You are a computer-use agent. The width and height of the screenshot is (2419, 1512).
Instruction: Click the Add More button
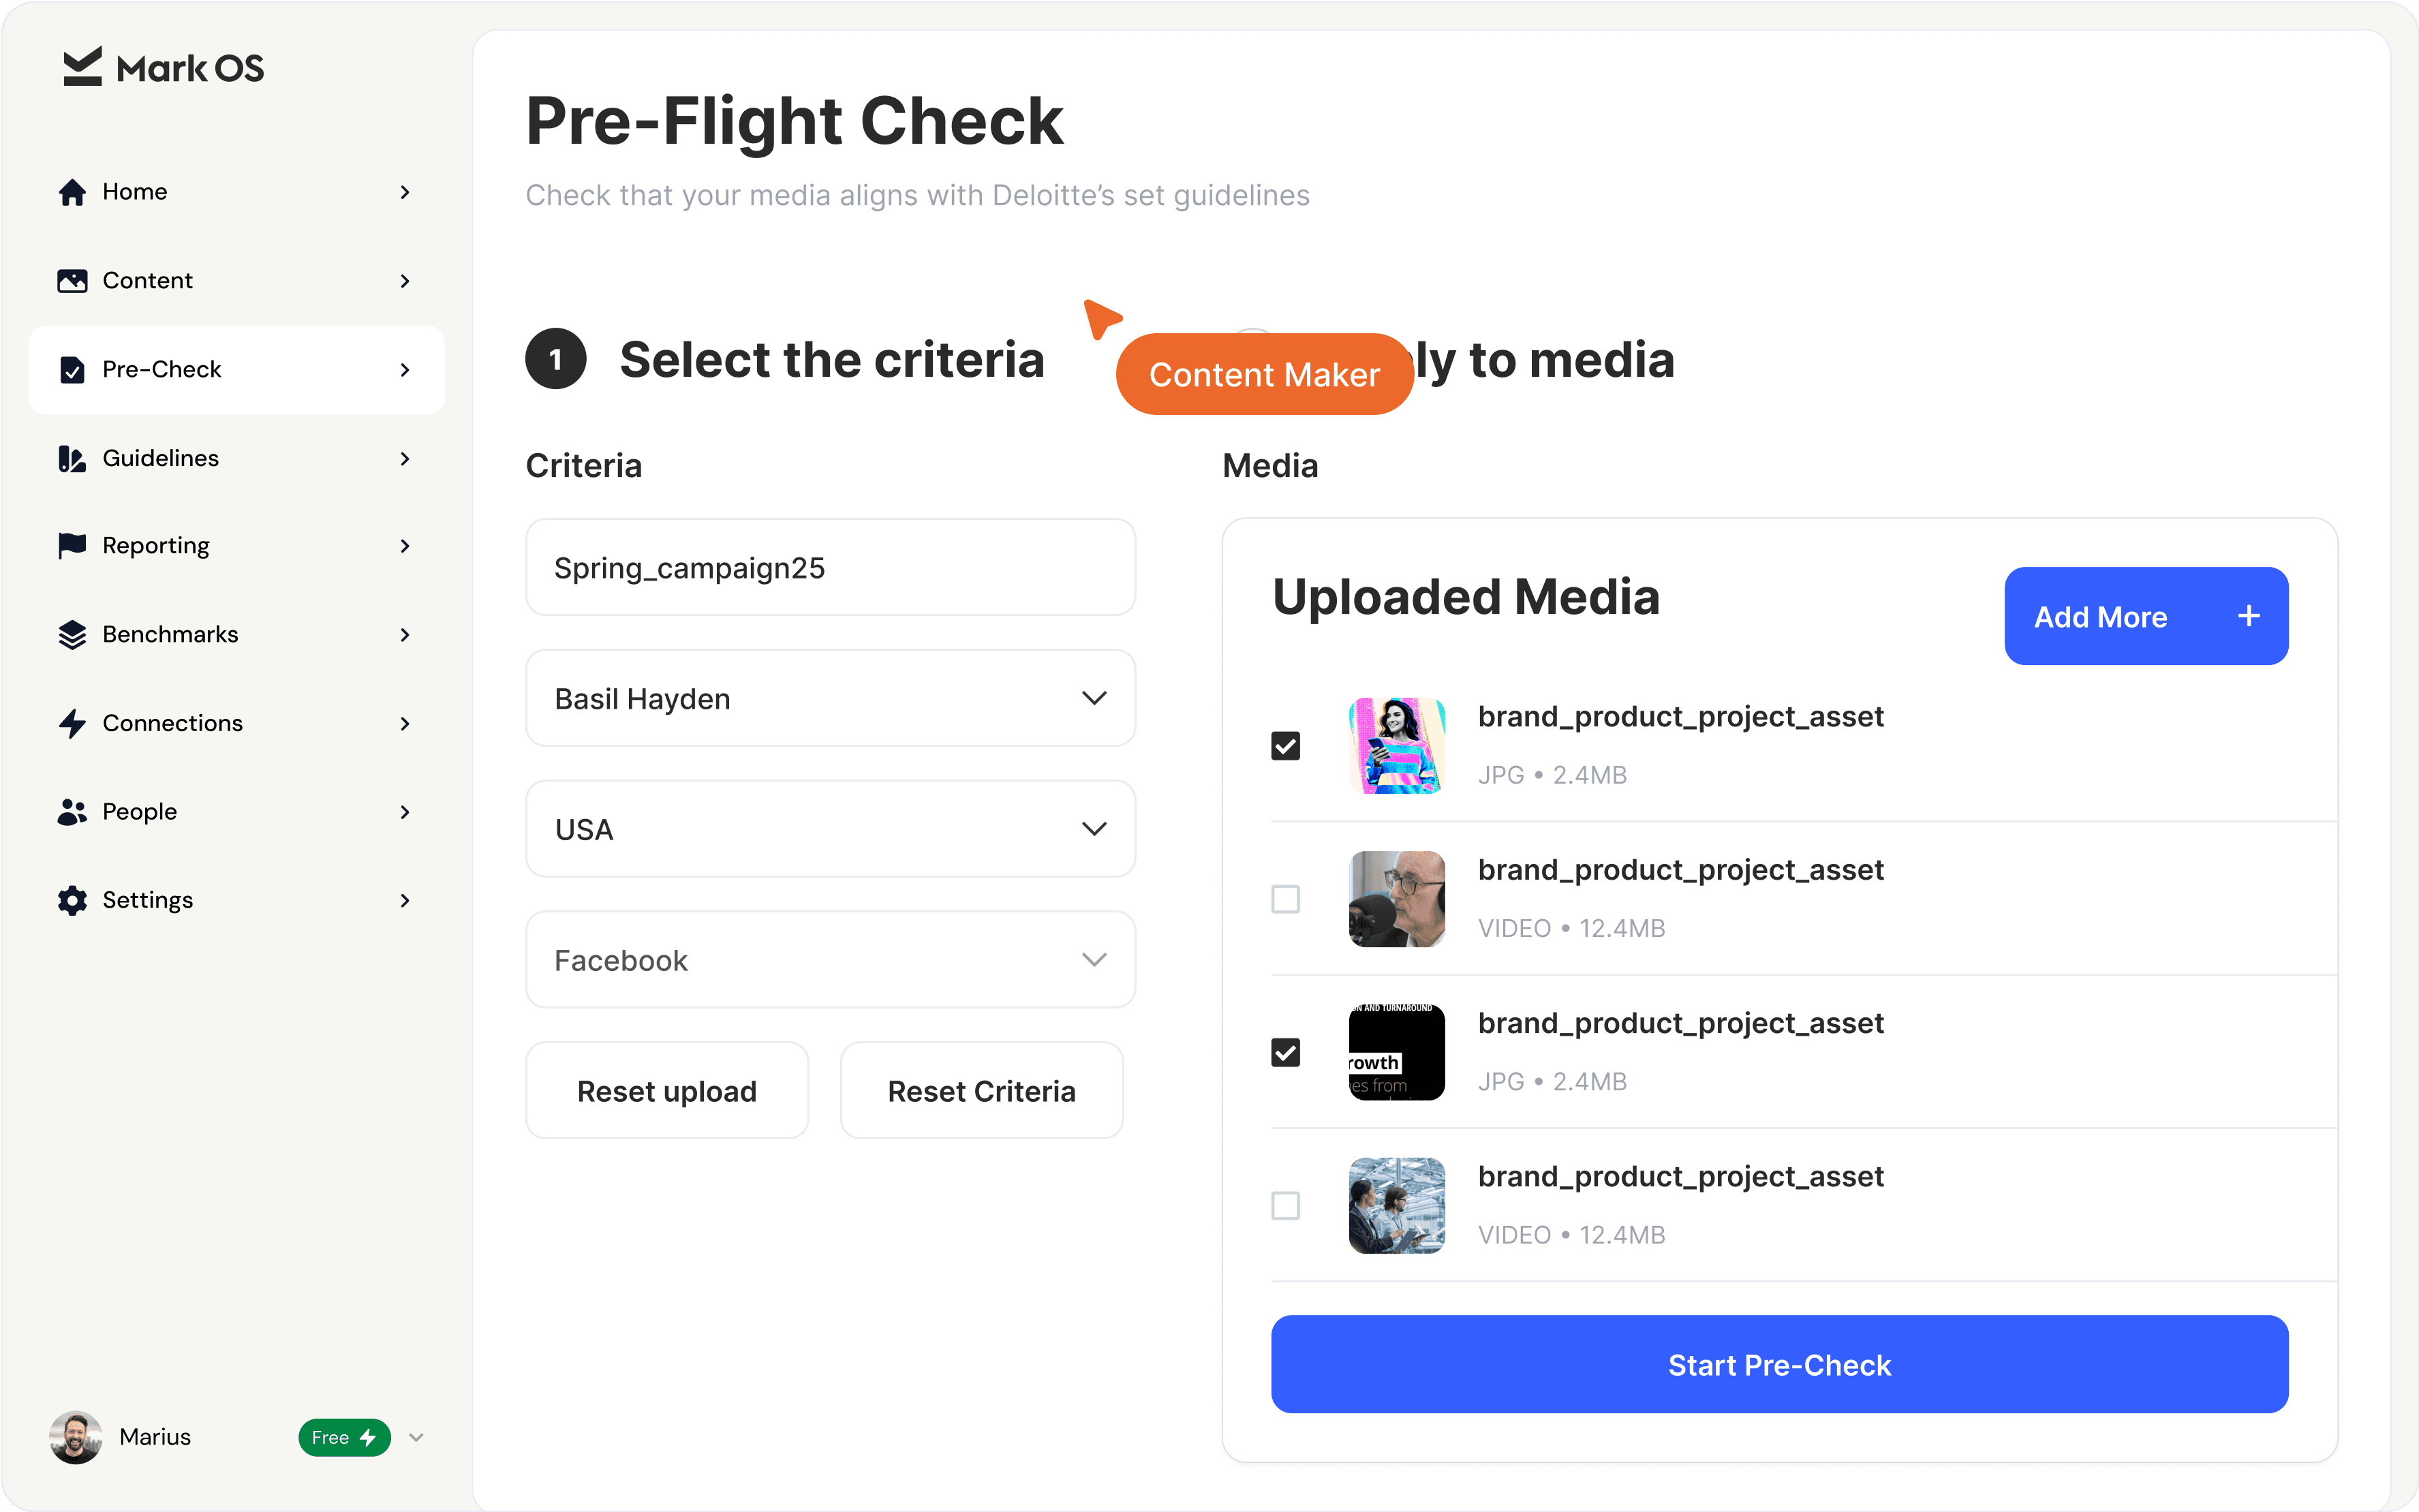(x=2146, y=616)
